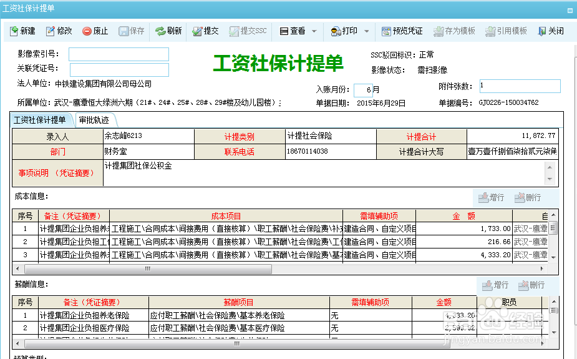Click 成本信息 table scroll left arrow
Screen dimensions: 577x359
click(x=17, y=269)
